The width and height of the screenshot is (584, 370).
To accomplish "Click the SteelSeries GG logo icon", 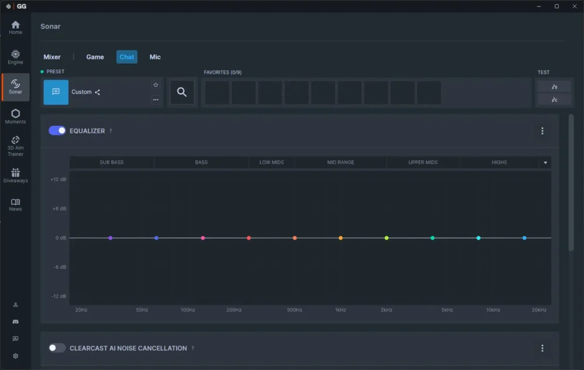I will pyautogui.click(x=8, y=6).
